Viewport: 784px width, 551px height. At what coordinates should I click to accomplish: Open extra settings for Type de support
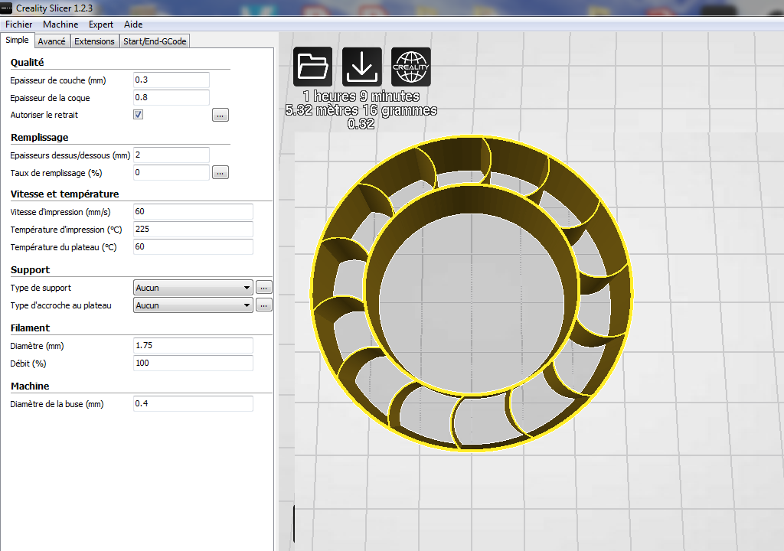coord(263,287)
